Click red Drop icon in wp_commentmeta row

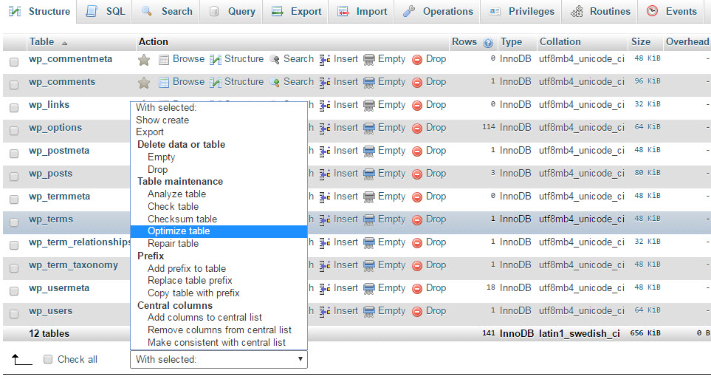click(x=417, y=59)
